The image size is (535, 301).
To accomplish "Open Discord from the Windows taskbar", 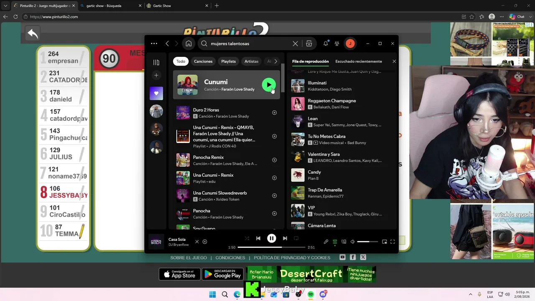I will 323,295.
